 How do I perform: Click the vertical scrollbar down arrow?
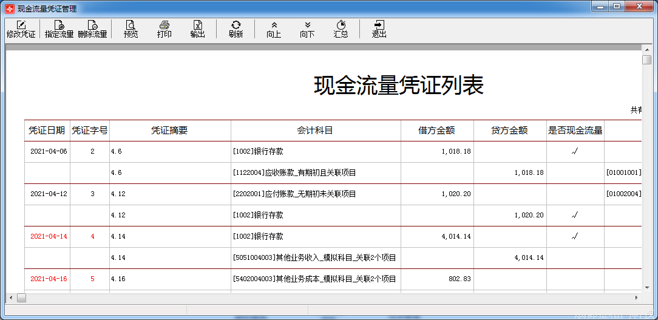tap(647, 286)
